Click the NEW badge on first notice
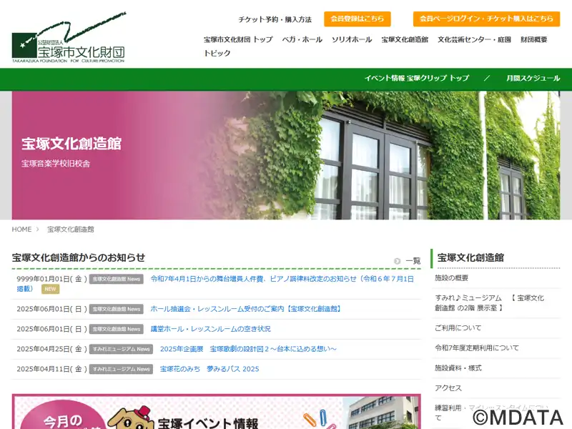This screenshot has height=429, width=572. [x=50, y=290]
